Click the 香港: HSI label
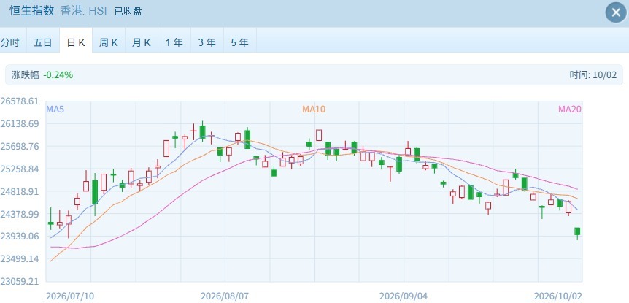This screenshot has width=629, height=303. point(83,11)
